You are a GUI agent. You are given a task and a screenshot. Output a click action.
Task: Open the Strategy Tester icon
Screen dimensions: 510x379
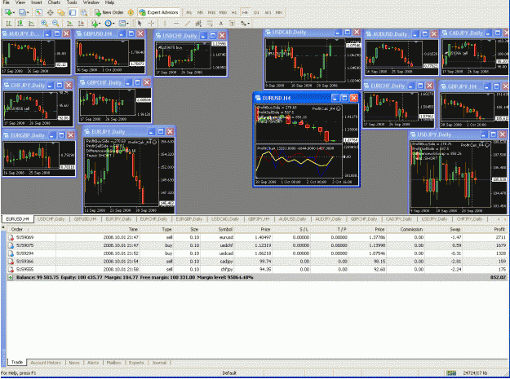tap(84, 12)
